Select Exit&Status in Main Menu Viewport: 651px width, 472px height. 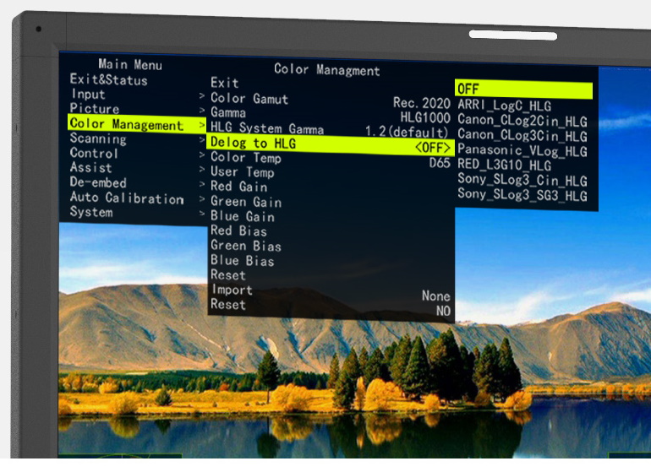108,79
